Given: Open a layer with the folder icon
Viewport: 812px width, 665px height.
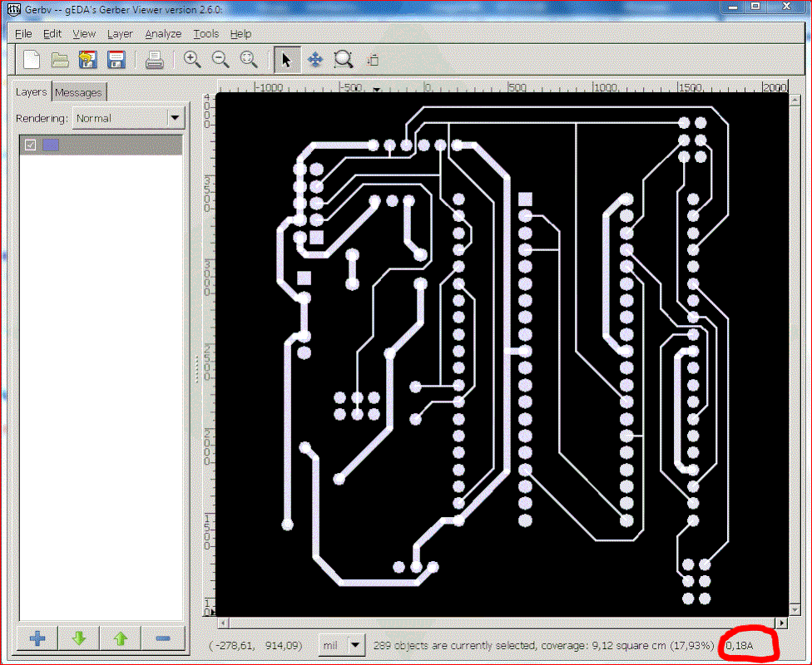Looking at the screenshot, I should tap(60, 60).
